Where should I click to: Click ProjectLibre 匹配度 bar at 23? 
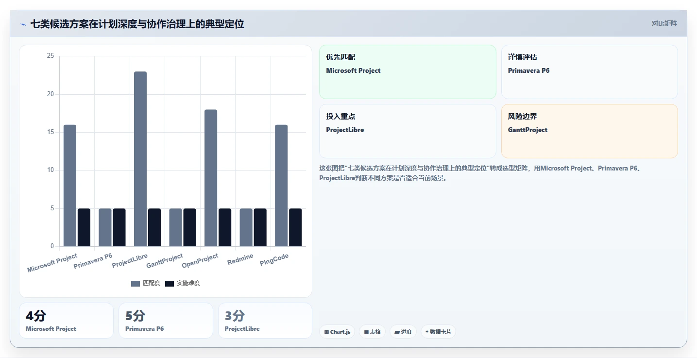(140, 159)
